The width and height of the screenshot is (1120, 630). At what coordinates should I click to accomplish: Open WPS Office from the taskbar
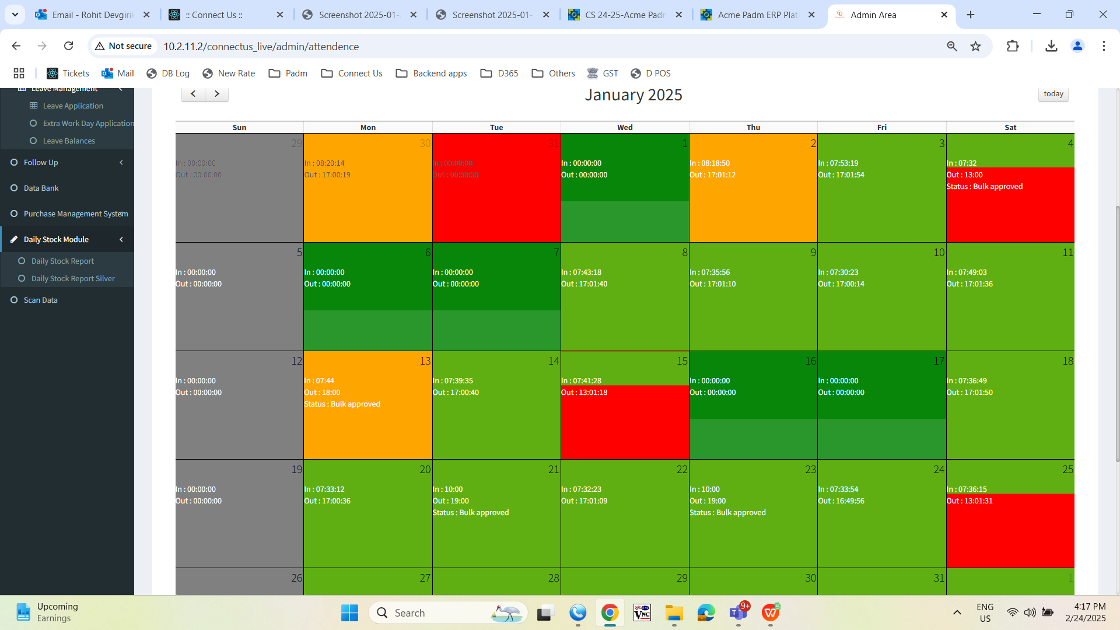tap(771, 612)
